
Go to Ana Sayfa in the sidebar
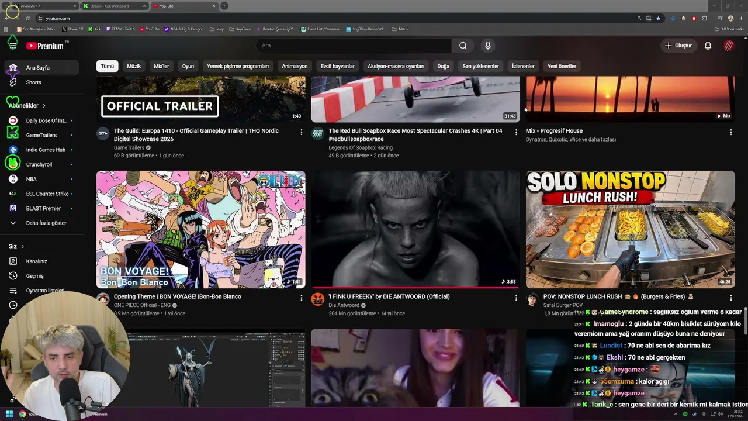41,68
